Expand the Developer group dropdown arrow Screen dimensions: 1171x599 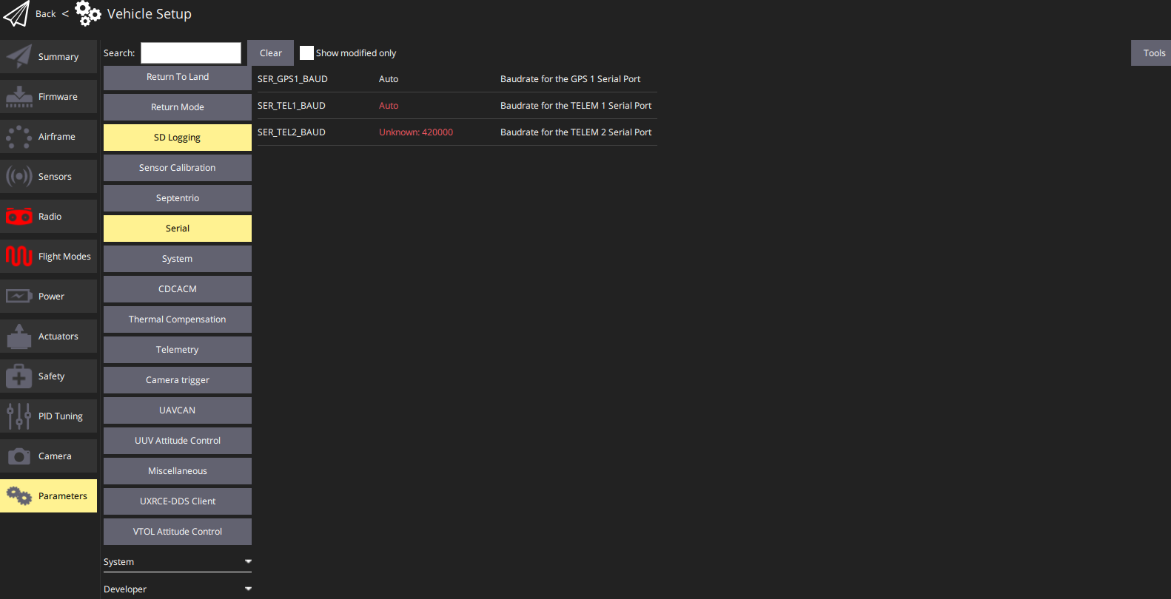pos(248,589)
